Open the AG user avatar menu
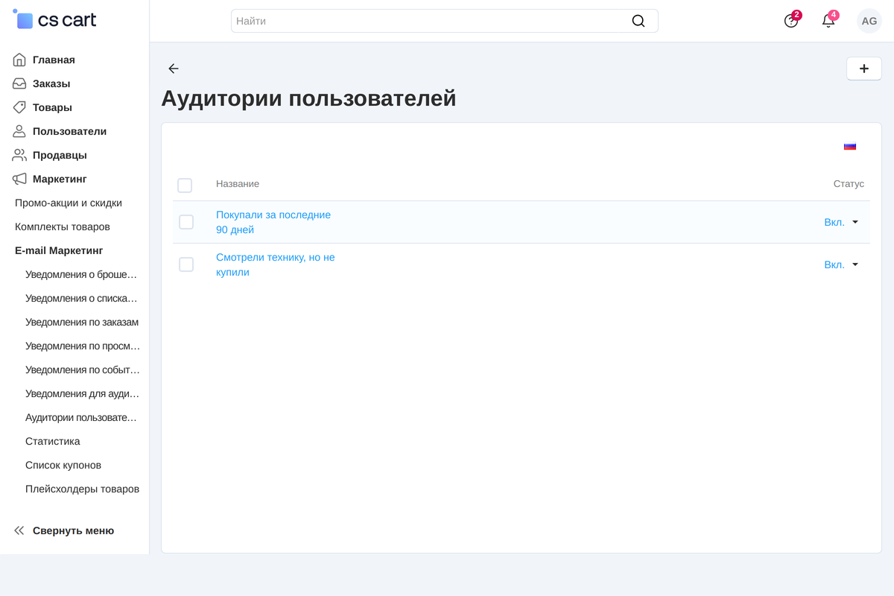 click(x=869, y=21)
